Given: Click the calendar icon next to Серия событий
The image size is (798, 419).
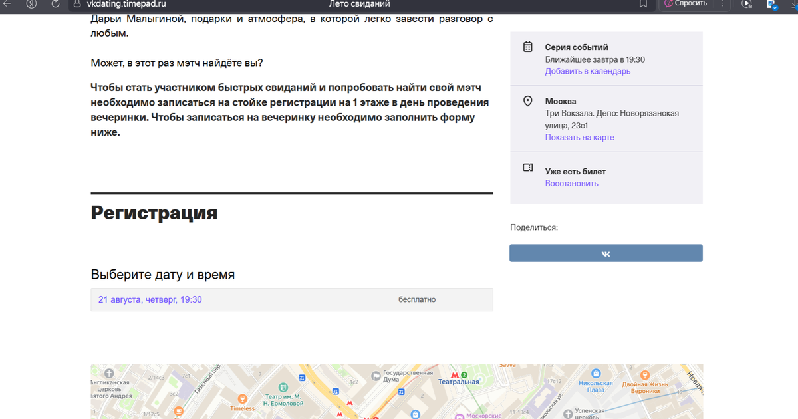Looking at the screenshot, I should point(528,47).
